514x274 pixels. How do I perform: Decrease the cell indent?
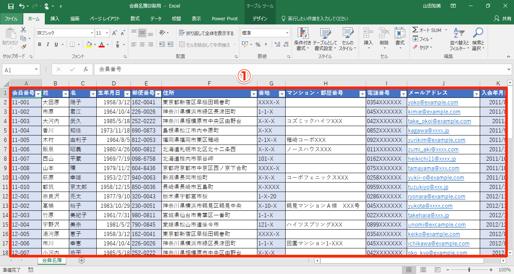[x=162, y=45]
